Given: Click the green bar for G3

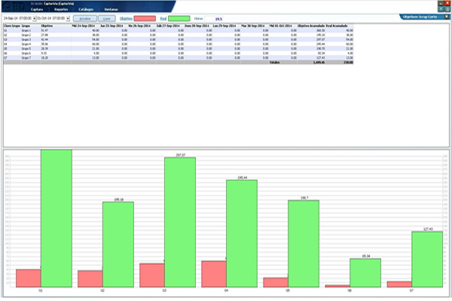Looking at the screenshot, I should [x=179, y=222].
